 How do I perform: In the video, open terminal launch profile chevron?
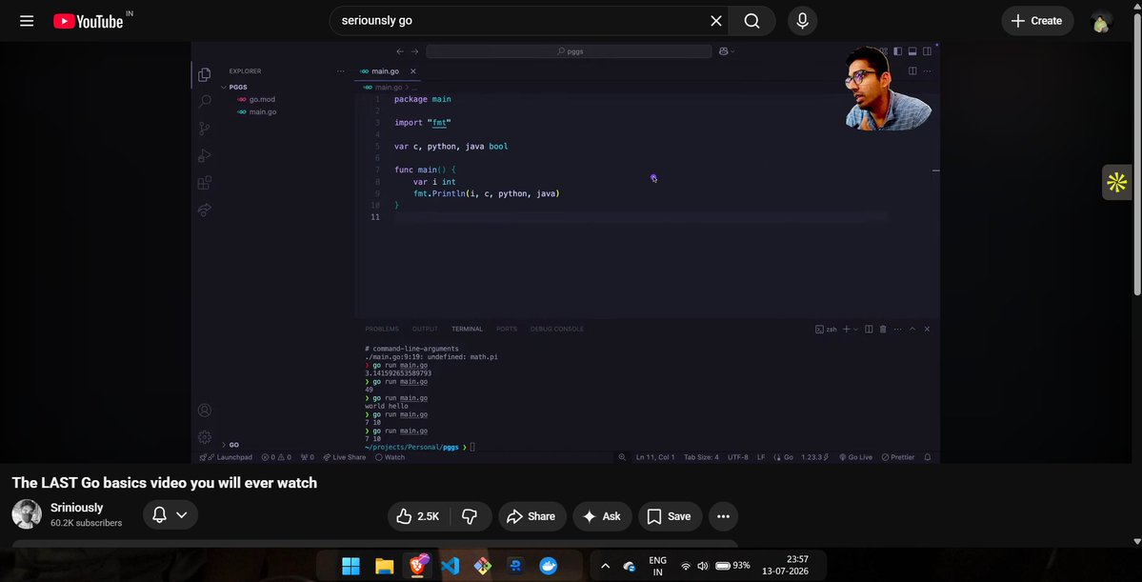855,330
